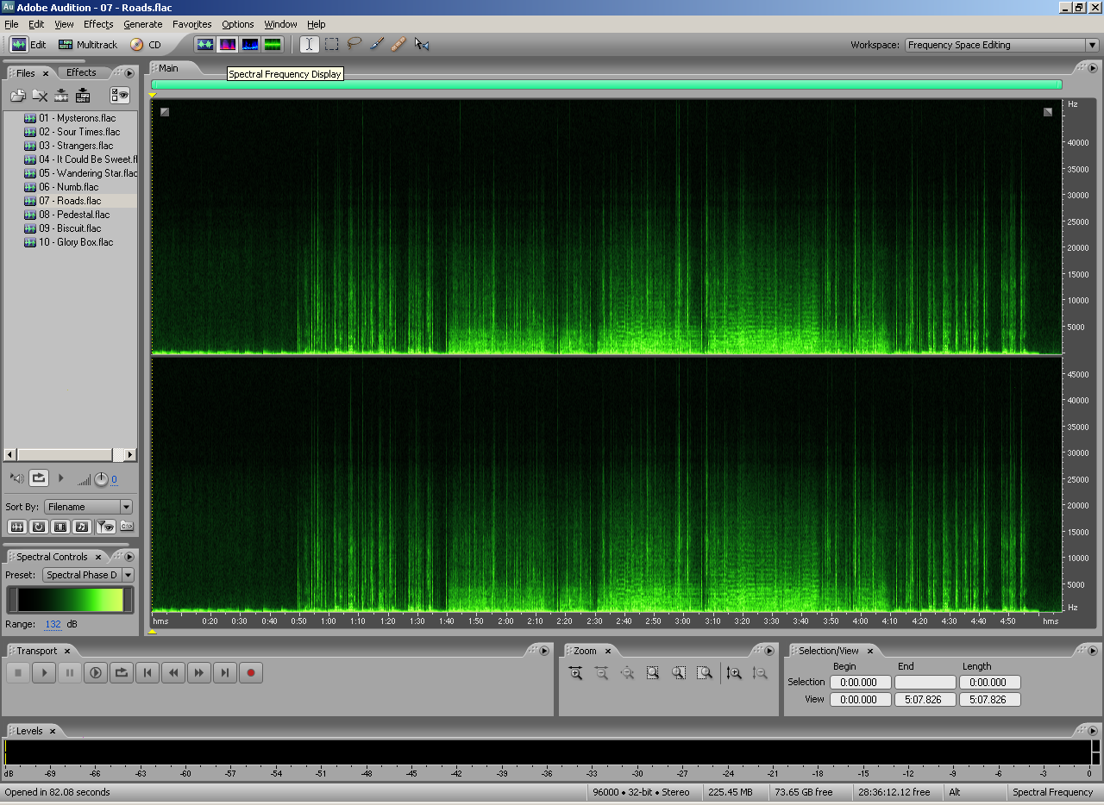Viewport: 1104px width, 805px height.
Task: Select the Effects Paintbrush tool
Action: click(x=376, y=44)
